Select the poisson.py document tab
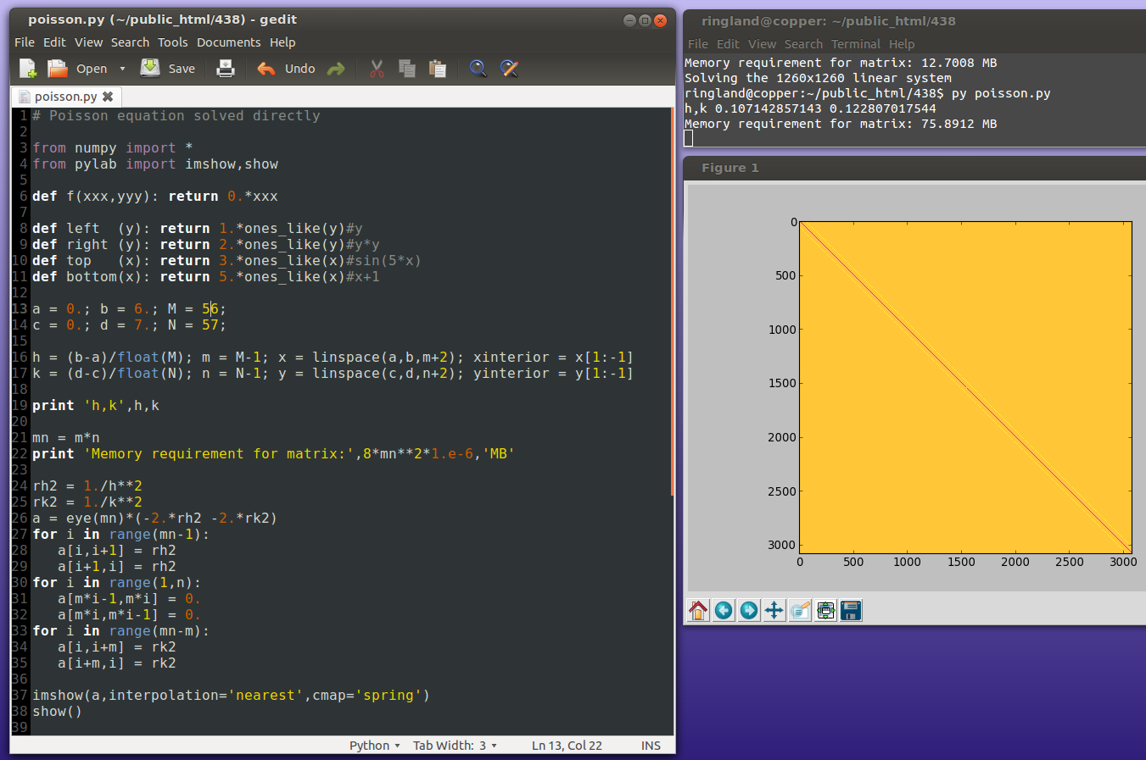Viewport: 1146px width, 760px height. coord(66,97)
